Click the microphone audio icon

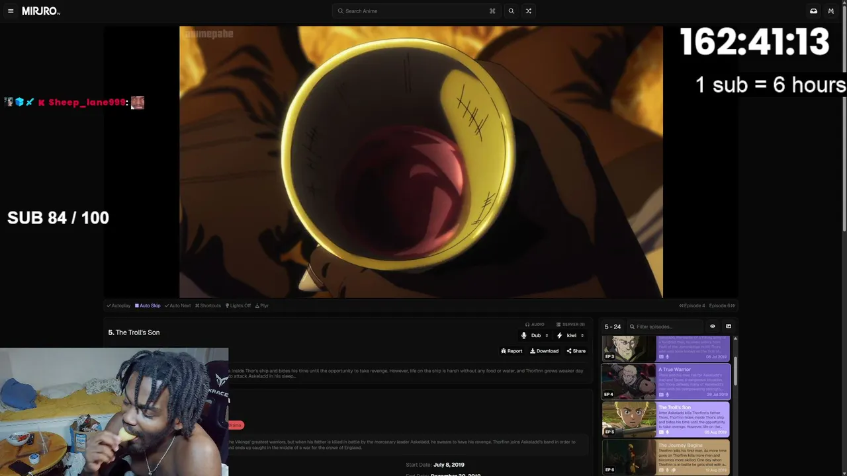tap(524, 335)
